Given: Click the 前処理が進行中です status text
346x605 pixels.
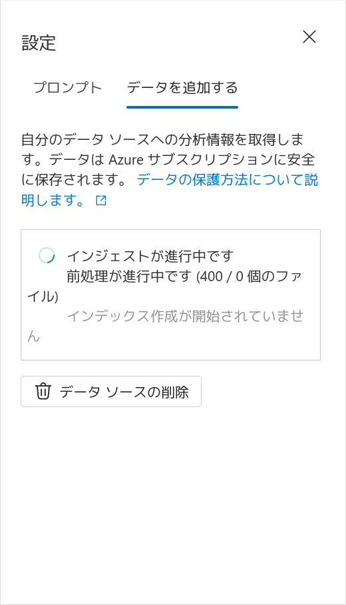Looking at the screenshot, I should (129, 277).
